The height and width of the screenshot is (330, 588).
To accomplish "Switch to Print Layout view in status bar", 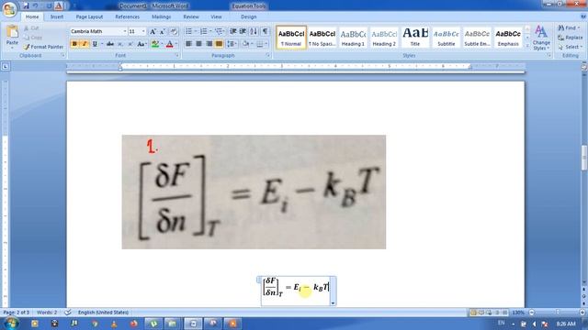I will 473,313.
